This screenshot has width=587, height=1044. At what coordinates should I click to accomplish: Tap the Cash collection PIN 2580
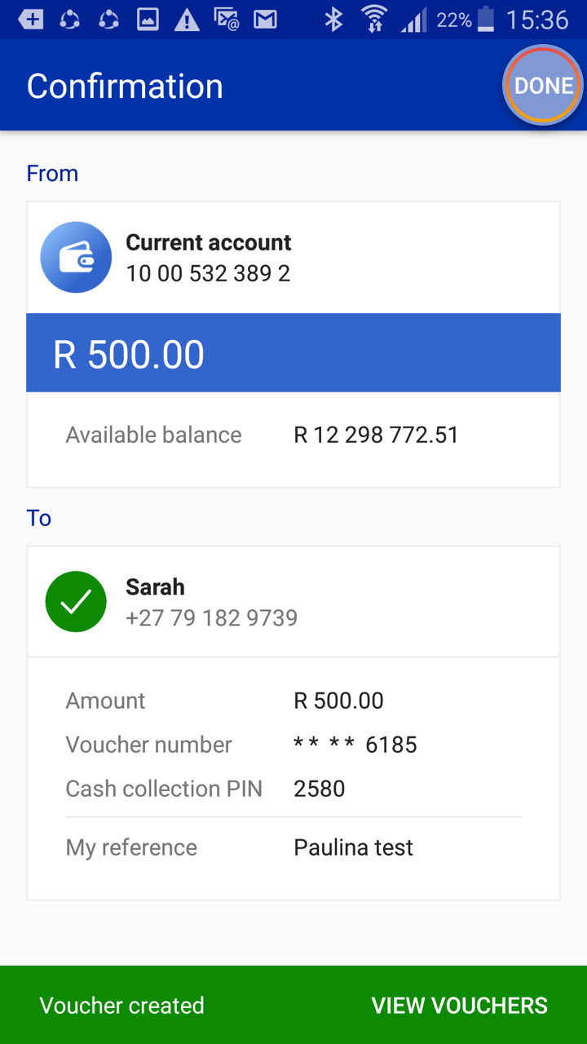[x=319, y=789]
